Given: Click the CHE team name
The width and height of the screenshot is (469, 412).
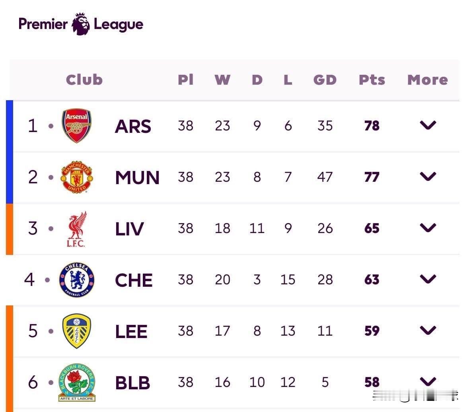Looking at the screenshot, I should point(134,280).
